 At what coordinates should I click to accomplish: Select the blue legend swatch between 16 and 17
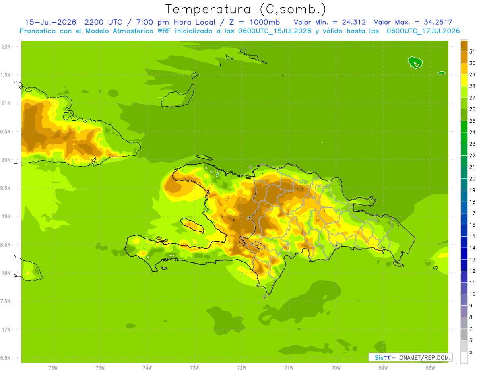click(464, 219)
